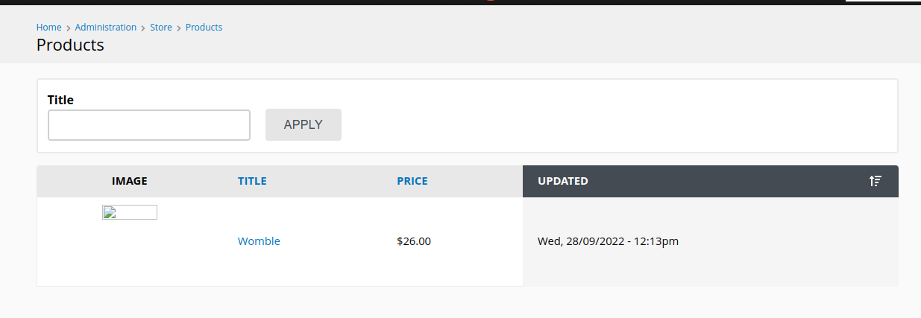Click the broken product image for Womble

pyautogui.click(x=130, y=212)
